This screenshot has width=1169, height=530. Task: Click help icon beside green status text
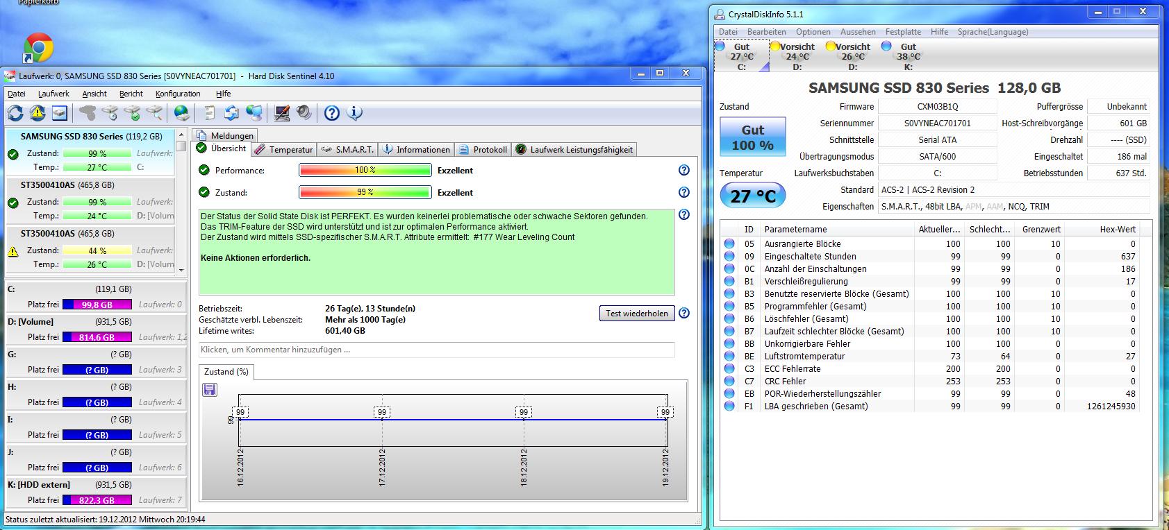(x=684, y=215)
